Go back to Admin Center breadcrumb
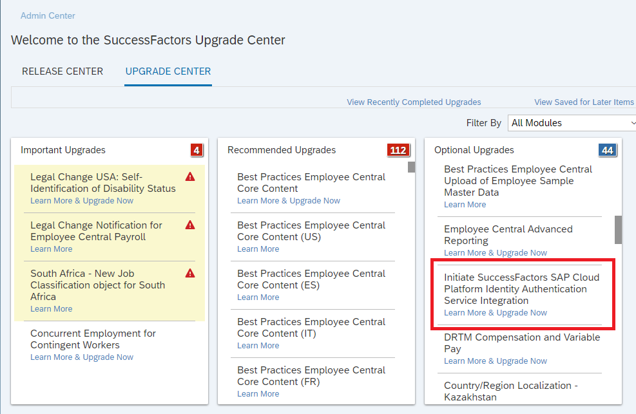Screen dimensions: 636x414 coord(48,15)
